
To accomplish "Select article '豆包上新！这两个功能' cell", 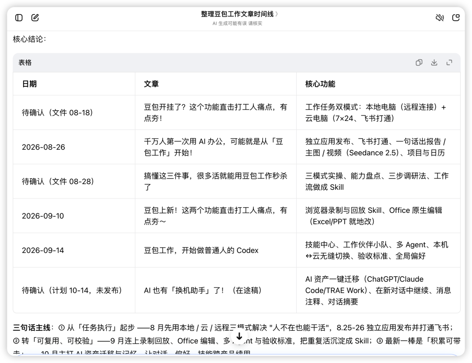I will 215,216.
